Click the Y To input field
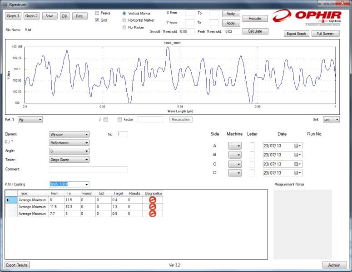Image resolution: width=352 pixels, height=272 pixels. click(x=214, y=23)
